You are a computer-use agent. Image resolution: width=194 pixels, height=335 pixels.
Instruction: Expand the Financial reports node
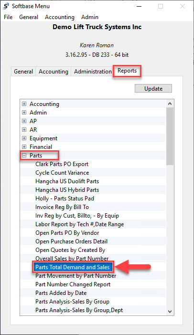pos(24,147)
